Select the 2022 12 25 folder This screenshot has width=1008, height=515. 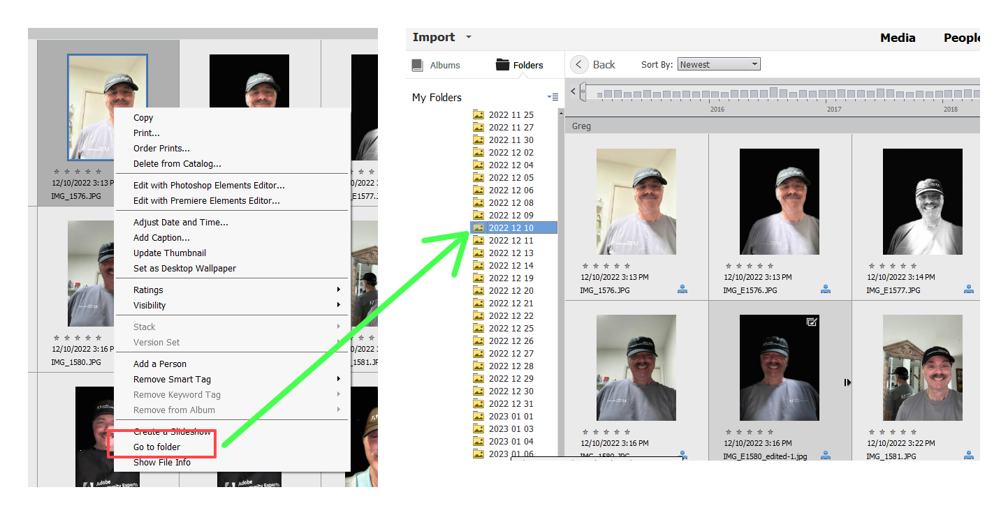[511, 328]
